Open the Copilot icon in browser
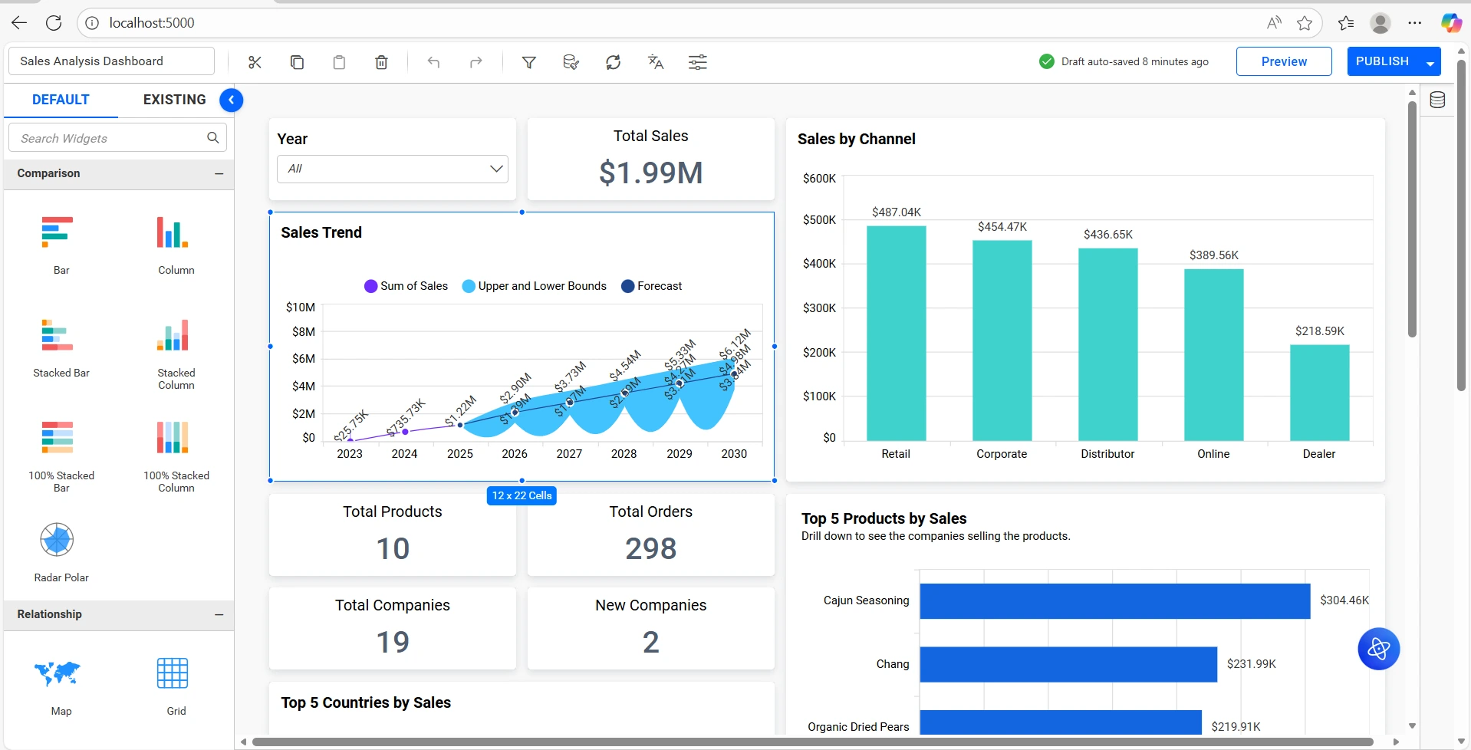This screenshot has height=750, width=1471. click(1451, 23)
